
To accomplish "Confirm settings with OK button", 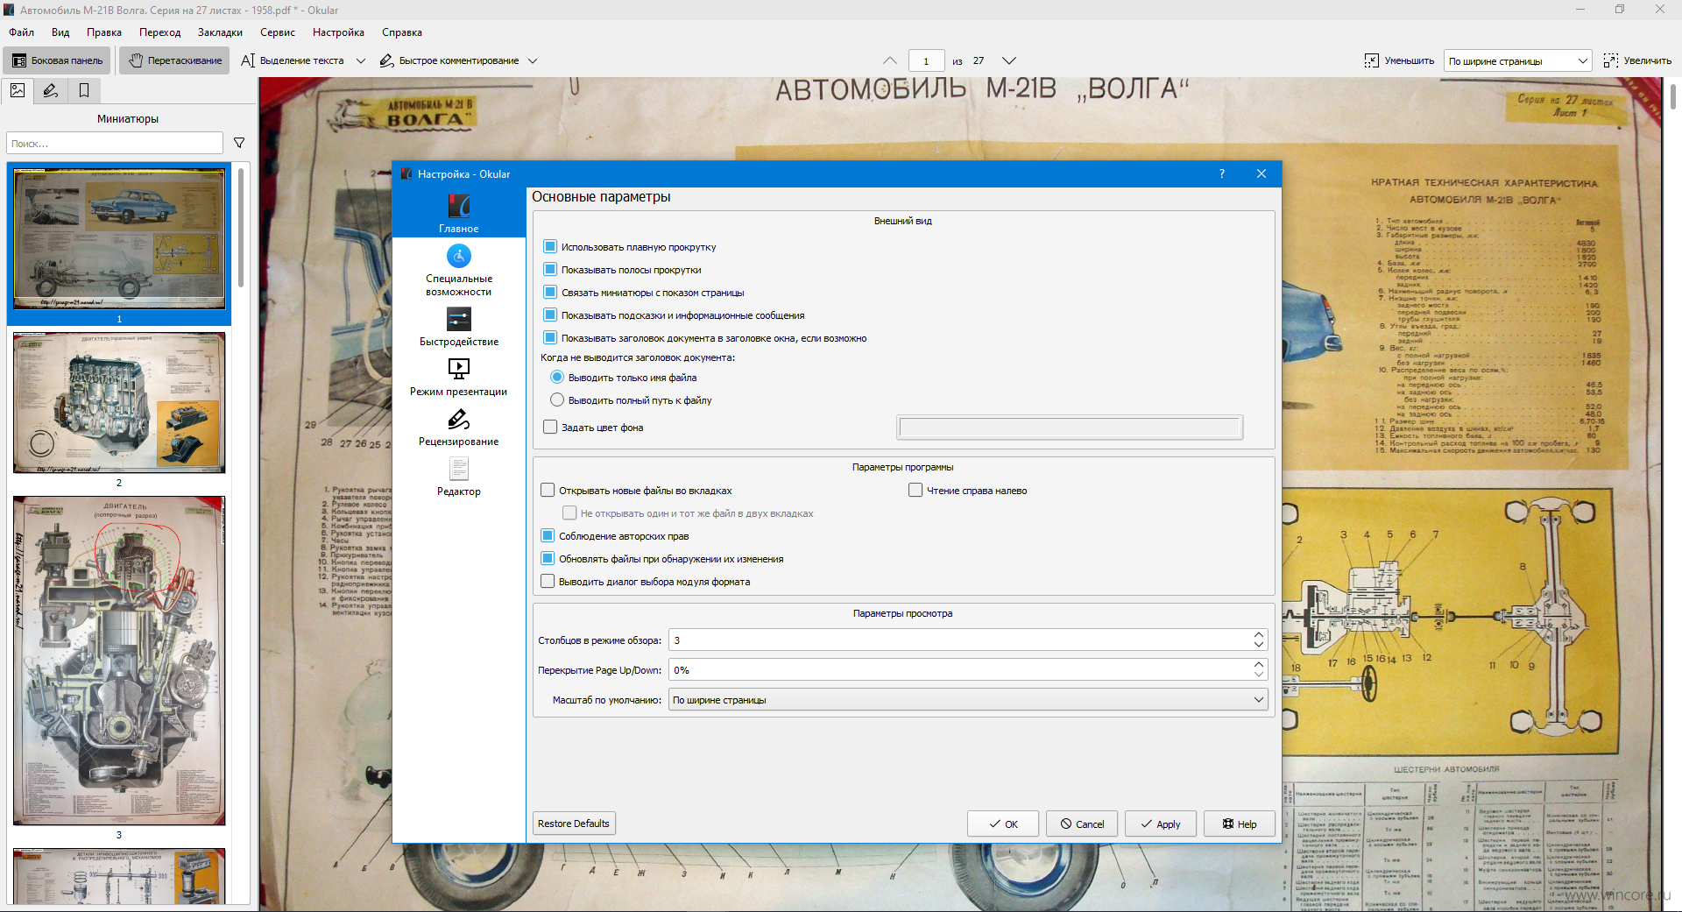I will pyautogui.click(x=1003, y=824).
